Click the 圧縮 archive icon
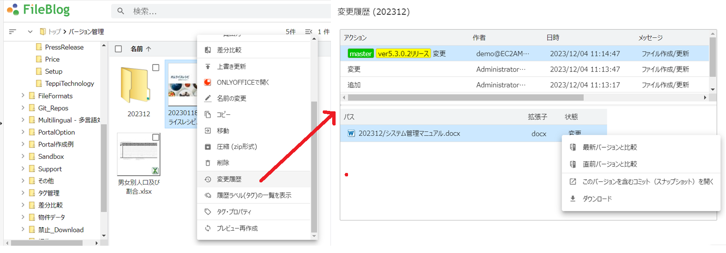The height and width of the screenshot is (253, 726). tap(208, 147)
